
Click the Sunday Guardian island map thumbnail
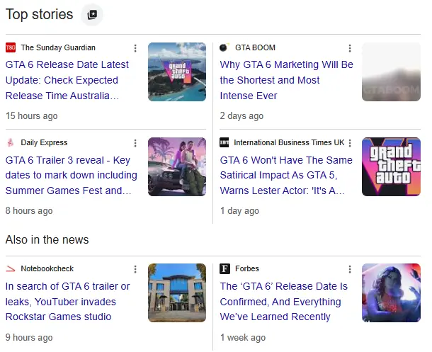(x=177, y=72)
